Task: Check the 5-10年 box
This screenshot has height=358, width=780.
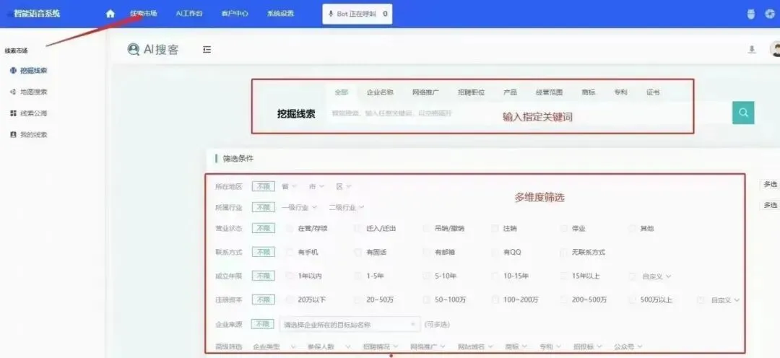Action: 426,276
